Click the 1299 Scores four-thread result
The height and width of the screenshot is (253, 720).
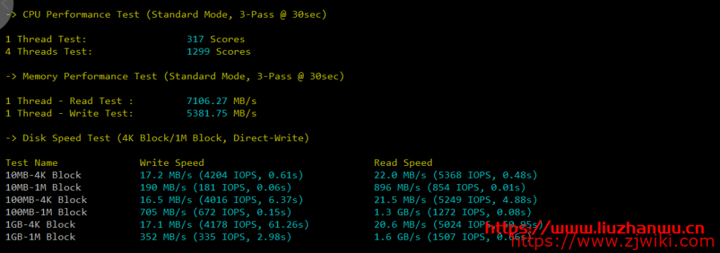(219, 52)
